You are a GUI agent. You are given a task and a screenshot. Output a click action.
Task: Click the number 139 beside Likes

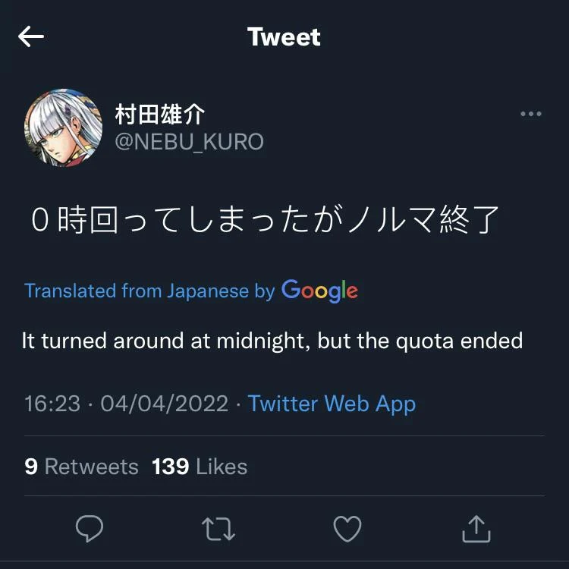pos(170,466)
